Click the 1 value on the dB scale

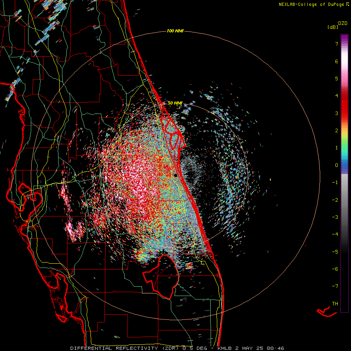337,148
